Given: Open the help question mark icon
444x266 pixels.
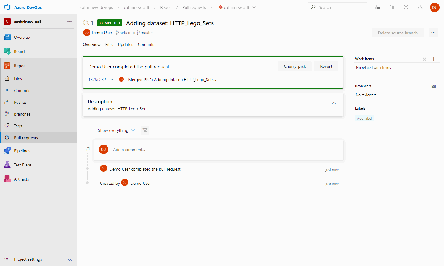Looking at the screenshot, I should pyautogui.click(x=406, y=7).
